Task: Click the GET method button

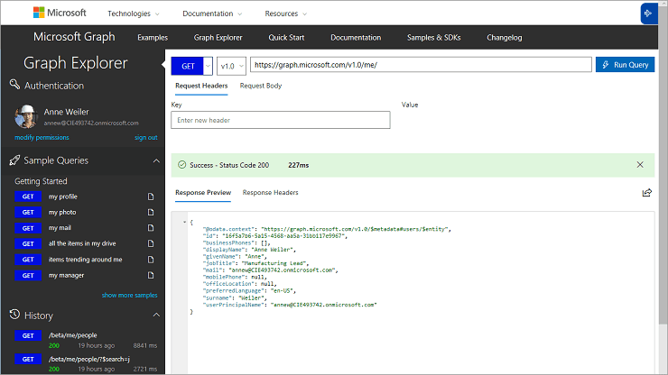Action: click(x=188, y=66)
